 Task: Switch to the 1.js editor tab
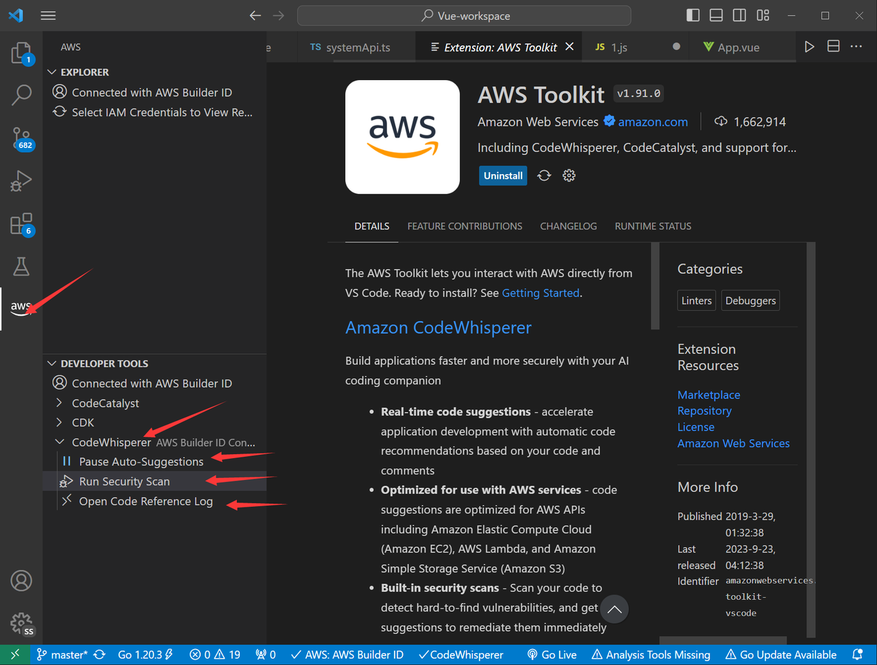click(619, 47)
